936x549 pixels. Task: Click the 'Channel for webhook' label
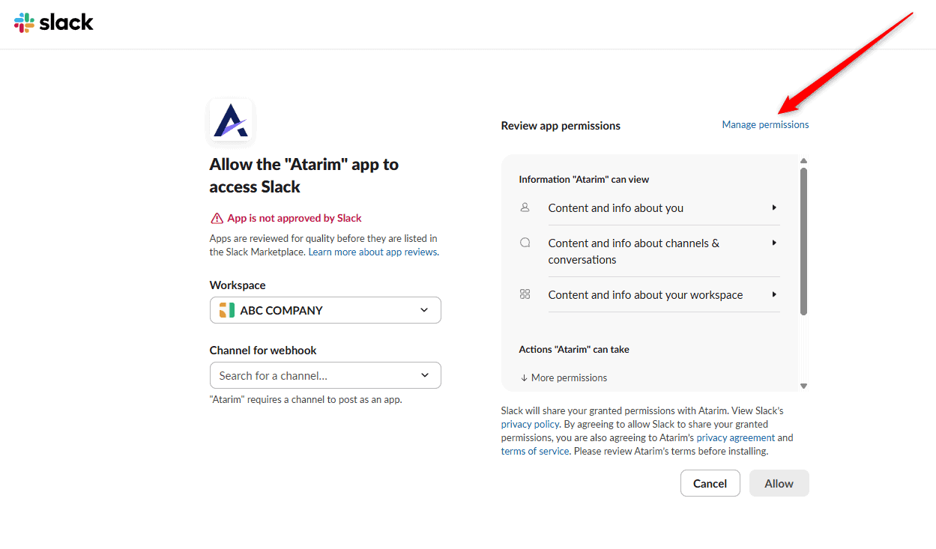(x=263, y=350)
